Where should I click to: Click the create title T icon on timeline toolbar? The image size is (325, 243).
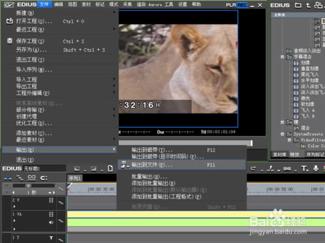tap(304, 168)
